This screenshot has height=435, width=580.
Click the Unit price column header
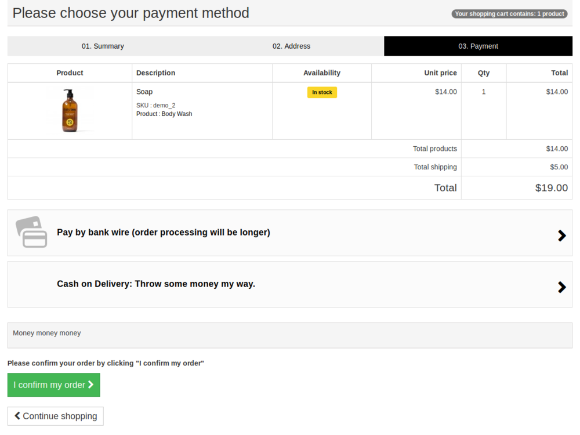(x=440, y=73)
